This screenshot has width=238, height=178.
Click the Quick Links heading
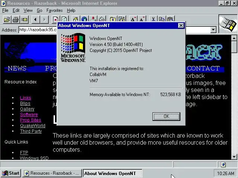click(16, 142)
